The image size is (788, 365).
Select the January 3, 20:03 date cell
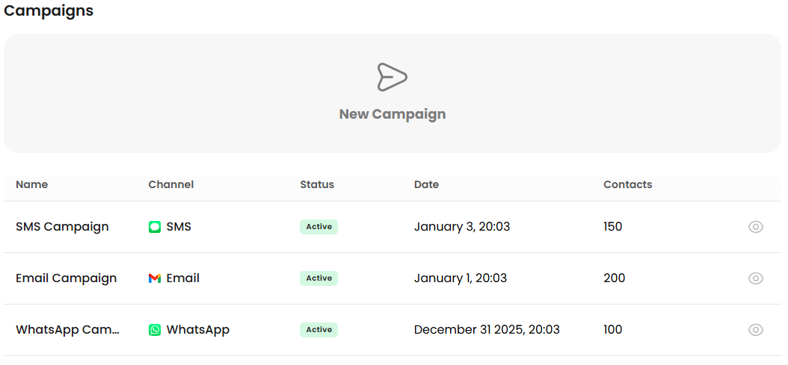click(462, 227)
